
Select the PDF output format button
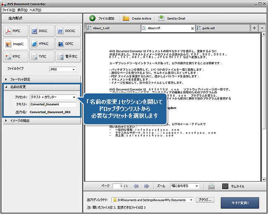click(16, 31)
